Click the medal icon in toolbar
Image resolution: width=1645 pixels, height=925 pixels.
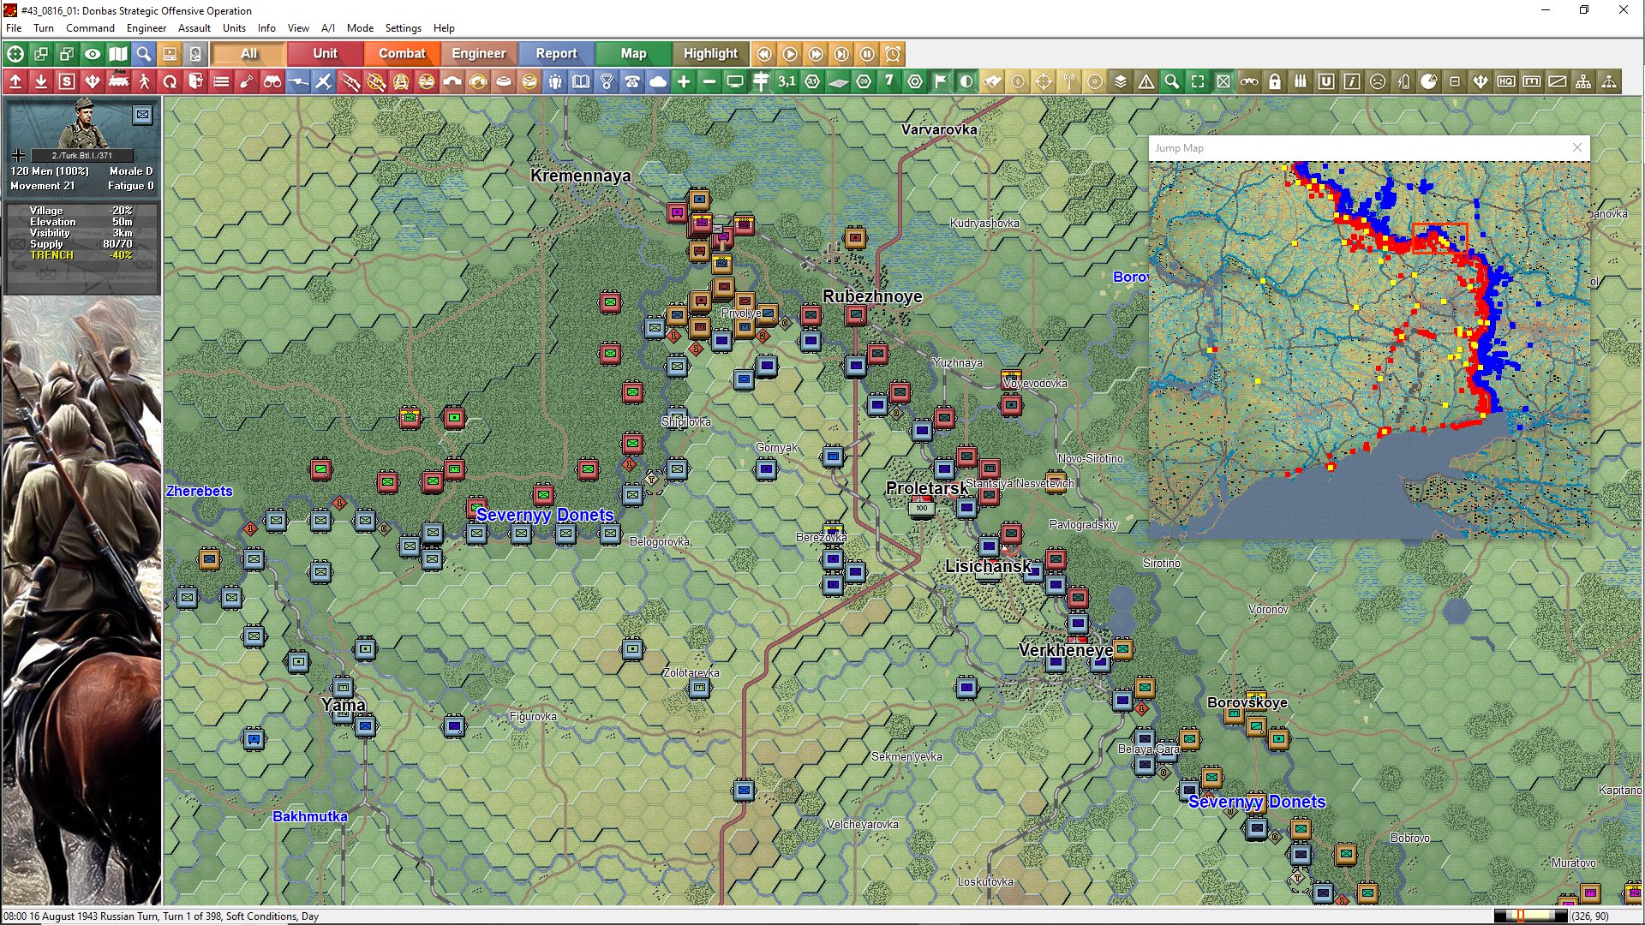tap(607, 81)
